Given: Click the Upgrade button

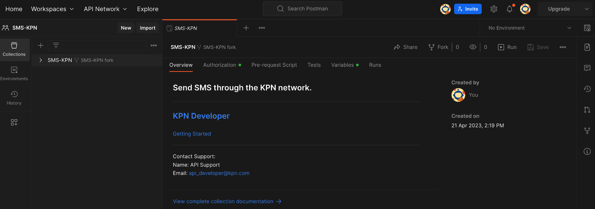Looking at the screenshot, I should click(x=559, y=9).
